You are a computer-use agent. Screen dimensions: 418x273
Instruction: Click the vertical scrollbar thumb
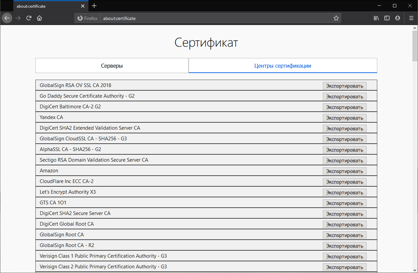pos(415,47)
